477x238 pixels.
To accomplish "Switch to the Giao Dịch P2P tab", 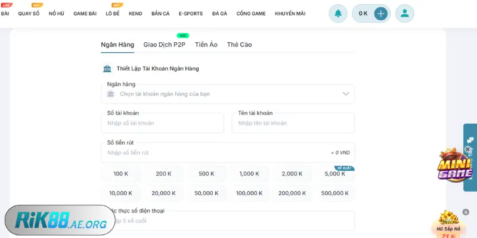I will [x=164, y=45].
